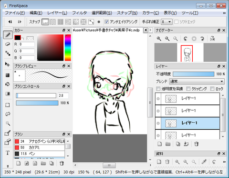229x178 pixels.
Task: Flip the view in Navigator
Action: tap(212, 39)
